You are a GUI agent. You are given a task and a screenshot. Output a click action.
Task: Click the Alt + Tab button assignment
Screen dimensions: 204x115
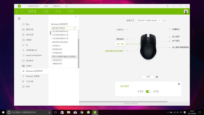click(120, 44)
